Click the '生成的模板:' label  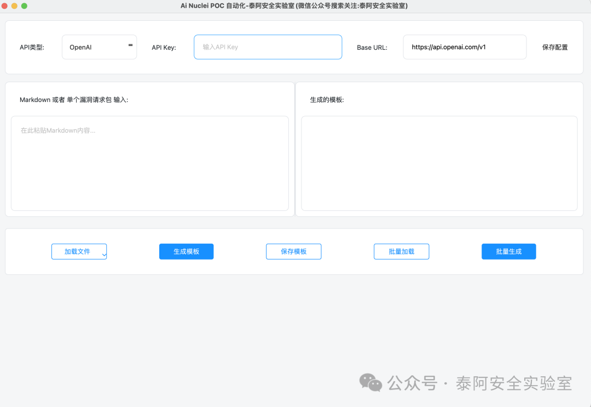tap(327, 100)
